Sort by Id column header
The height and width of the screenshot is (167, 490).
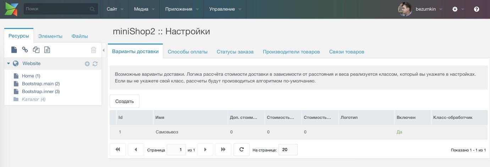[134, 117]
